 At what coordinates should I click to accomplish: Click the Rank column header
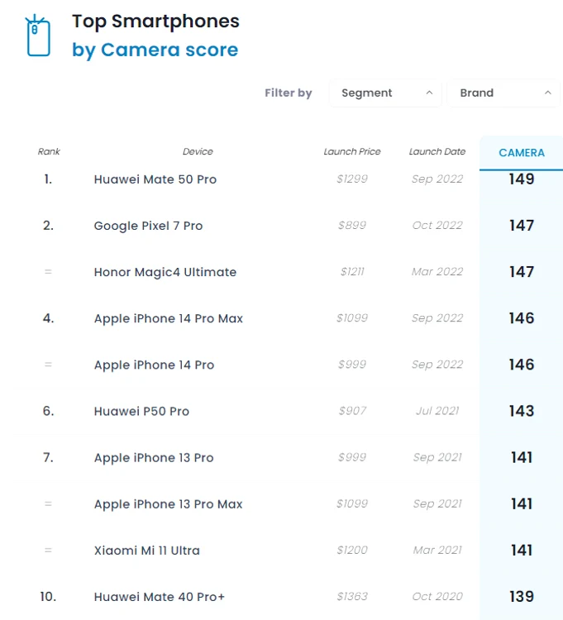[x=49, y=151]
